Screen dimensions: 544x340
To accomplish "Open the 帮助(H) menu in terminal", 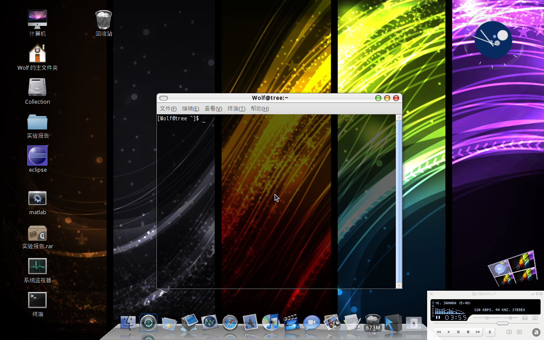I will (x=260, y=109).
